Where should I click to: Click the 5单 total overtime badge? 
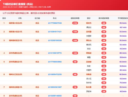pyautogui.click(x=75, y=96)
